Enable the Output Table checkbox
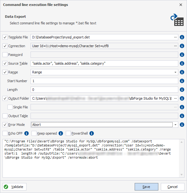Viewport: 187px width, 193px height. click(x=5, y=116)
